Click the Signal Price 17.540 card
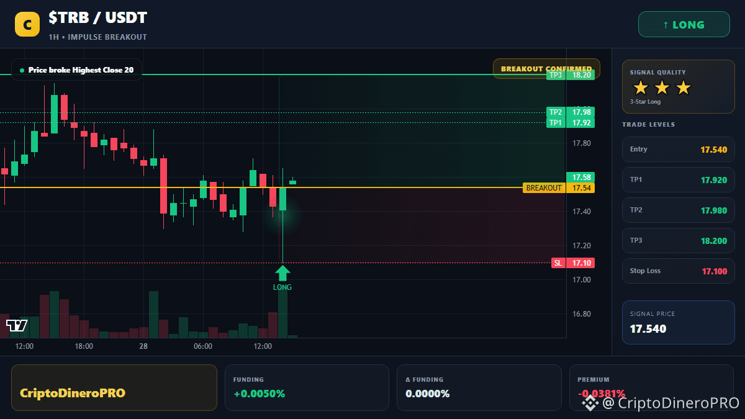Viewport: 745px width, 419px height. (679, 322)
